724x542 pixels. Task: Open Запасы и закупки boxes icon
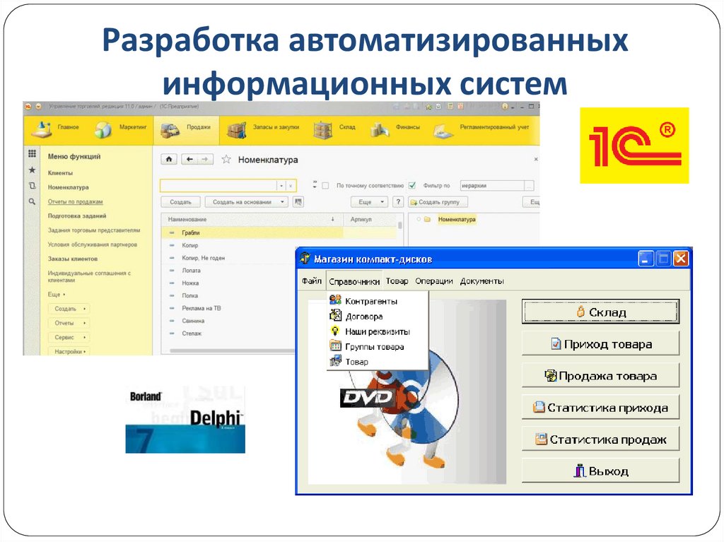pyautogui.click(x=237, y=131)
